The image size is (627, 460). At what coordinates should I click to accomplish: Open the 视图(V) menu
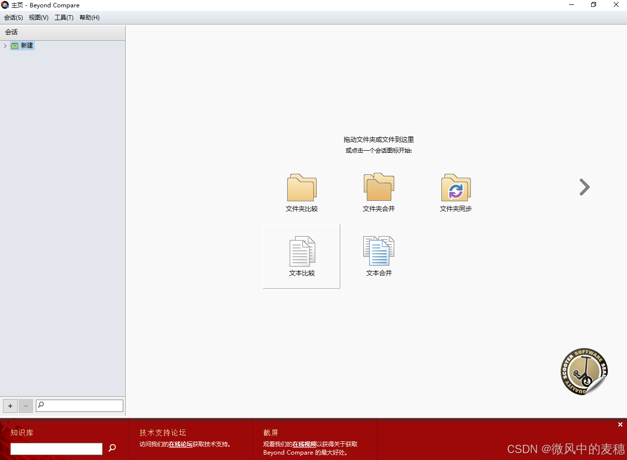39,18
